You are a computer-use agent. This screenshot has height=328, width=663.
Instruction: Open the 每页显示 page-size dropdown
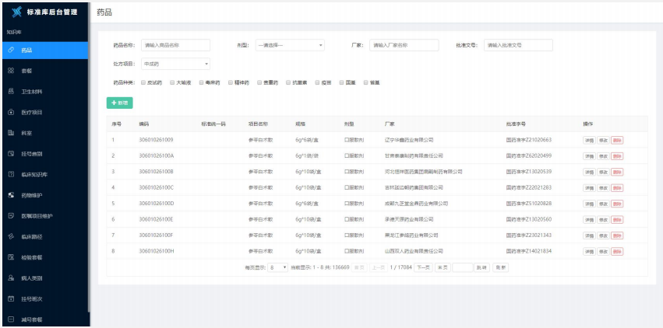(x=278, y=267)
